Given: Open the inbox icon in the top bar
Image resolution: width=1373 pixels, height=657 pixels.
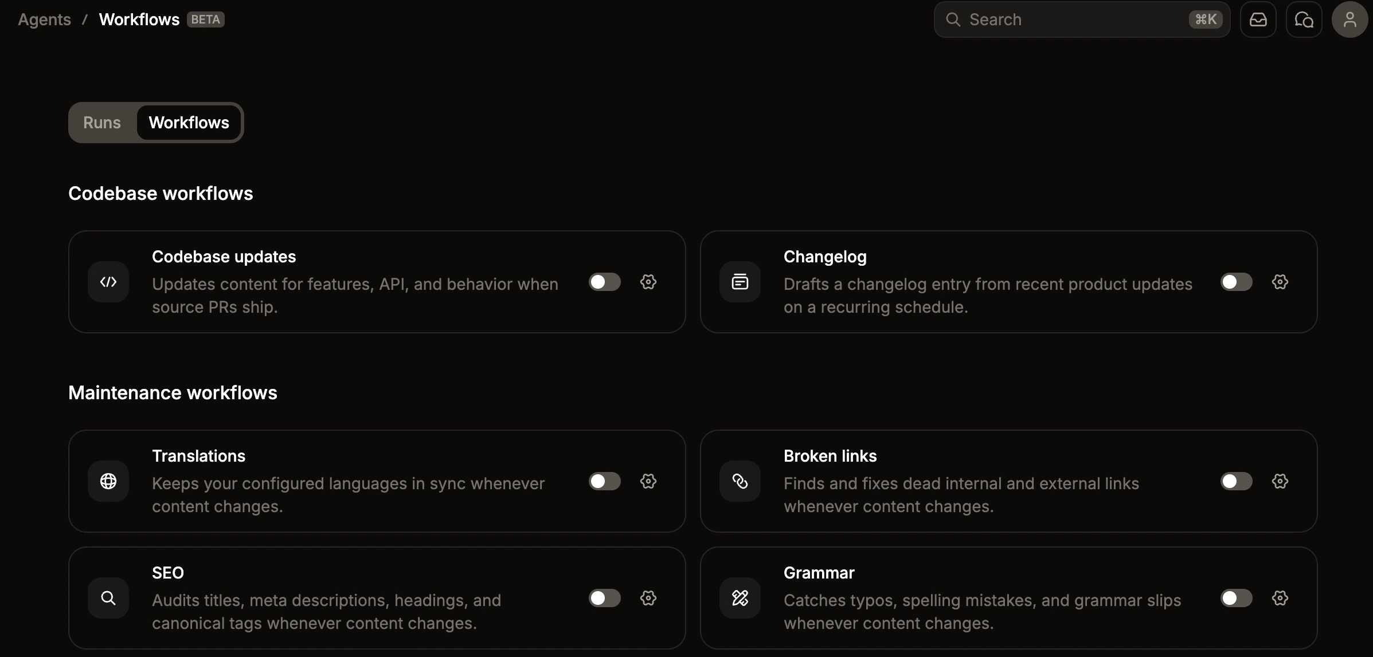Looking at the screenshot, I should [x=1258, y=19].
